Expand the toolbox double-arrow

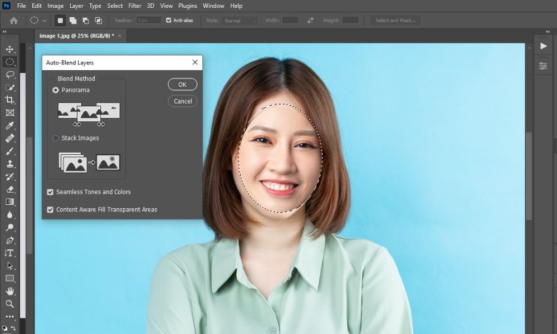click(4, 32)
